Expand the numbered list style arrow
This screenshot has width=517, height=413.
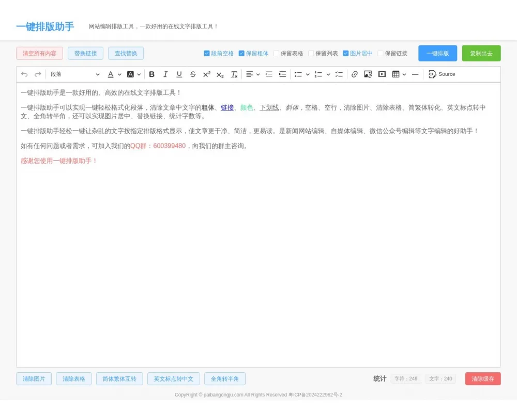pyautogui.click(x=328, y=74)
